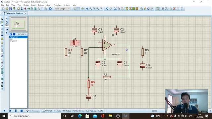Screen dimensions: 212x119
Task: Select the Component Mode tool
Action: pyautogui.click(x=2, y=22)
